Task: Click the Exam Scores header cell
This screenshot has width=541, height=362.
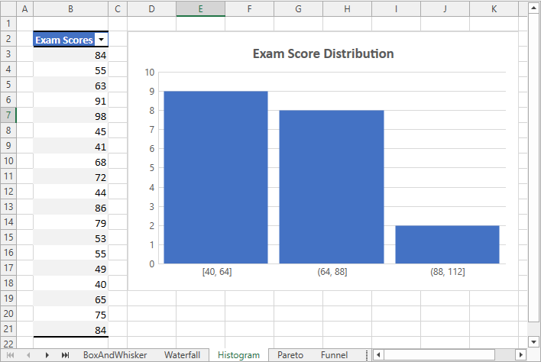Action: pos(71,40)
